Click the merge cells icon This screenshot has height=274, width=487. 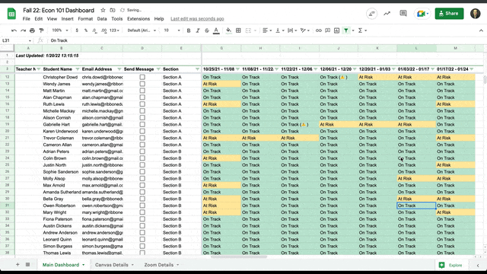coord(248,30)
